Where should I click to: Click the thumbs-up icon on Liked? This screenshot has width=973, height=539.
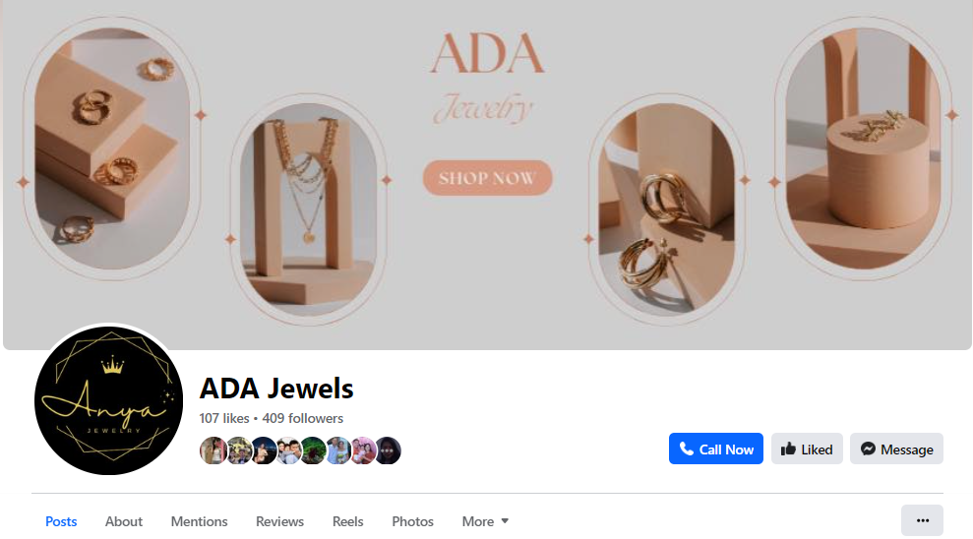click(788, 449)
